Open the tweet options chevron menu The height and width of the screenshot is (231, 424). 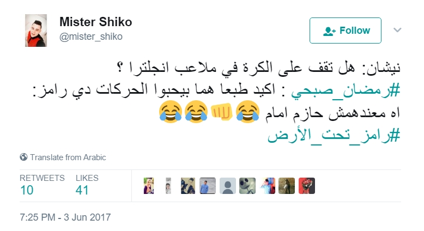point(397,30)
